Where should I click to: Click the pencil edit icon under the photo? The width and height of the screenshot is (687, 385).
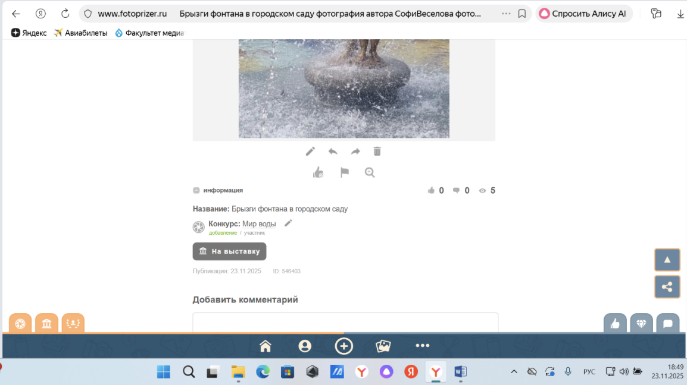point(310,152)
